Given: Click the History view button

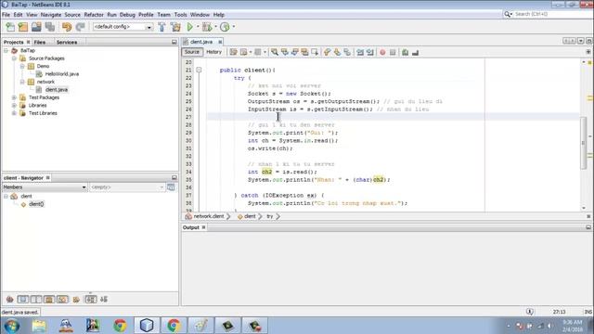Looking at the screenshot, I should click(213, 52).
